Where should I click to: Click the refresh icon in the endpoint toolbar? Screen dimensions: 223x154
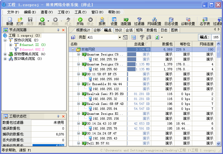click(157, 37)
